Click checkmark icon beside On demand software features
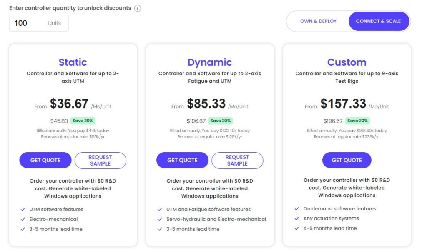Screen dimensions: 427x252 tap(296, 209)
